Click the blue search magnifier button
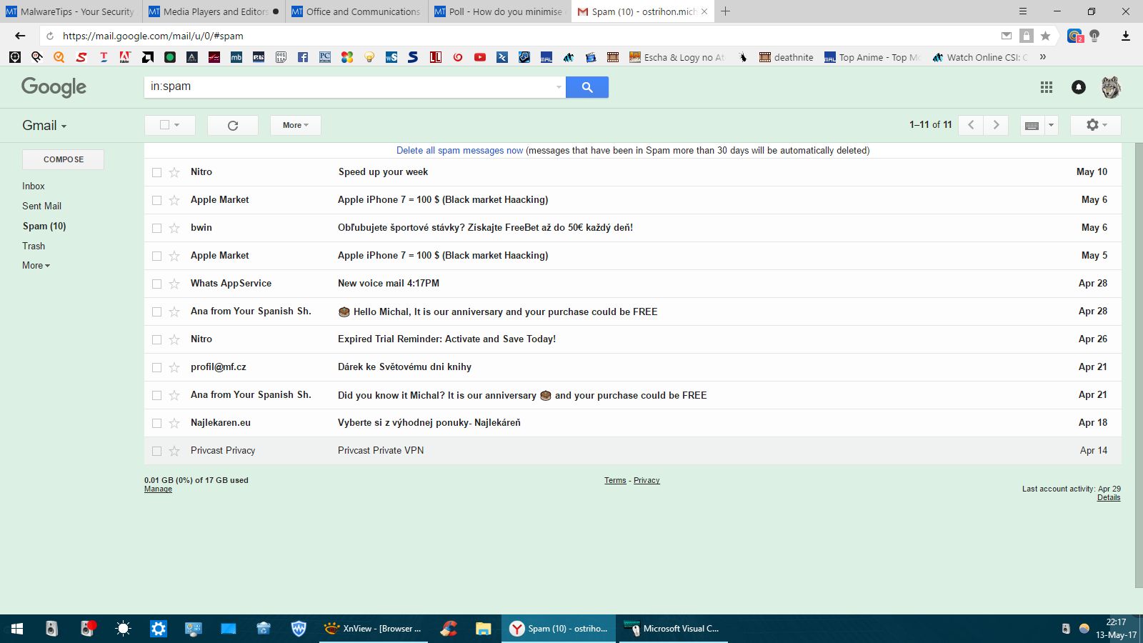Image resolution: width=1143 pixels, height=643 pixels. [587, 87]
